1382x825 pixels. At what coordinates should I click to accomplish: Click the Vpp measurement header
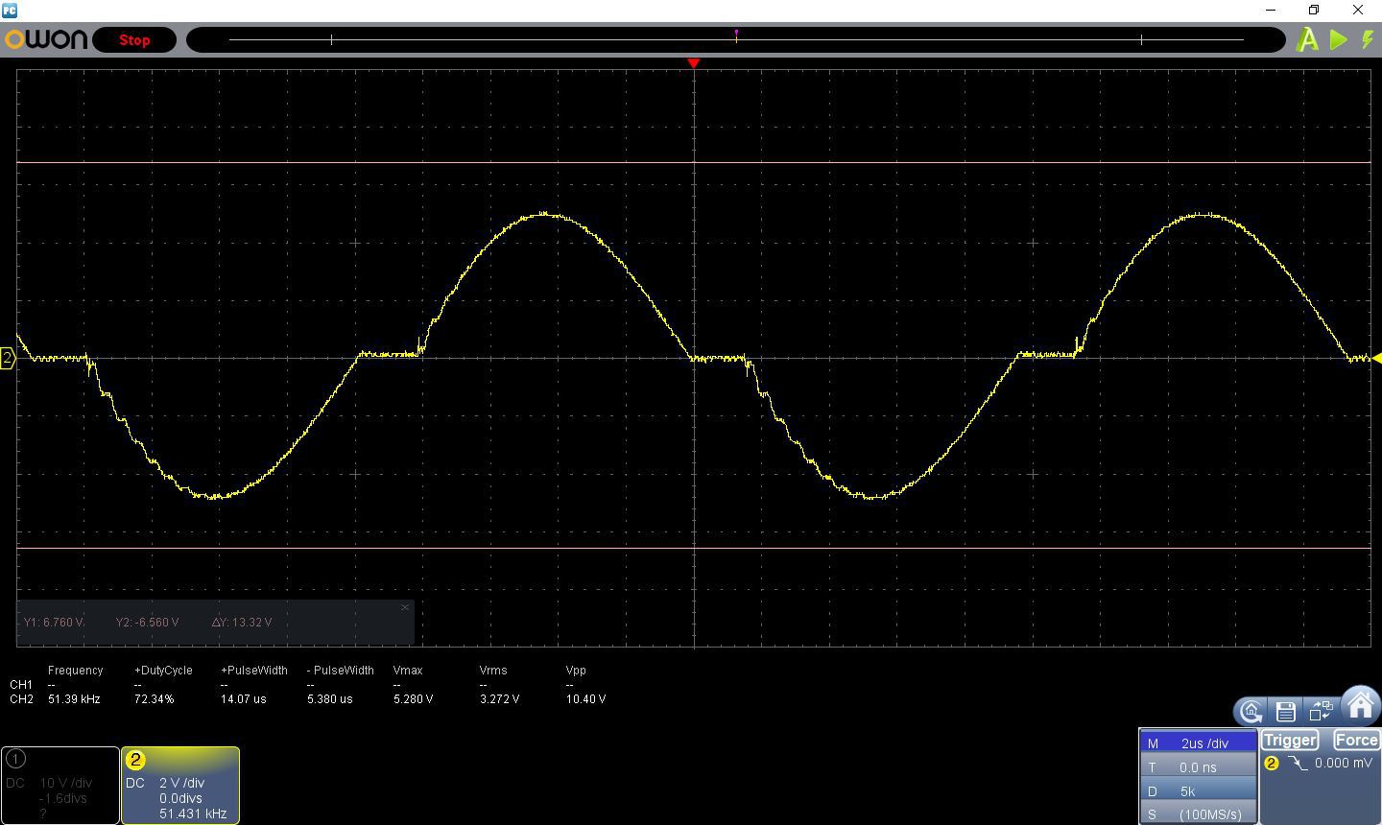[x=576, y=671]
